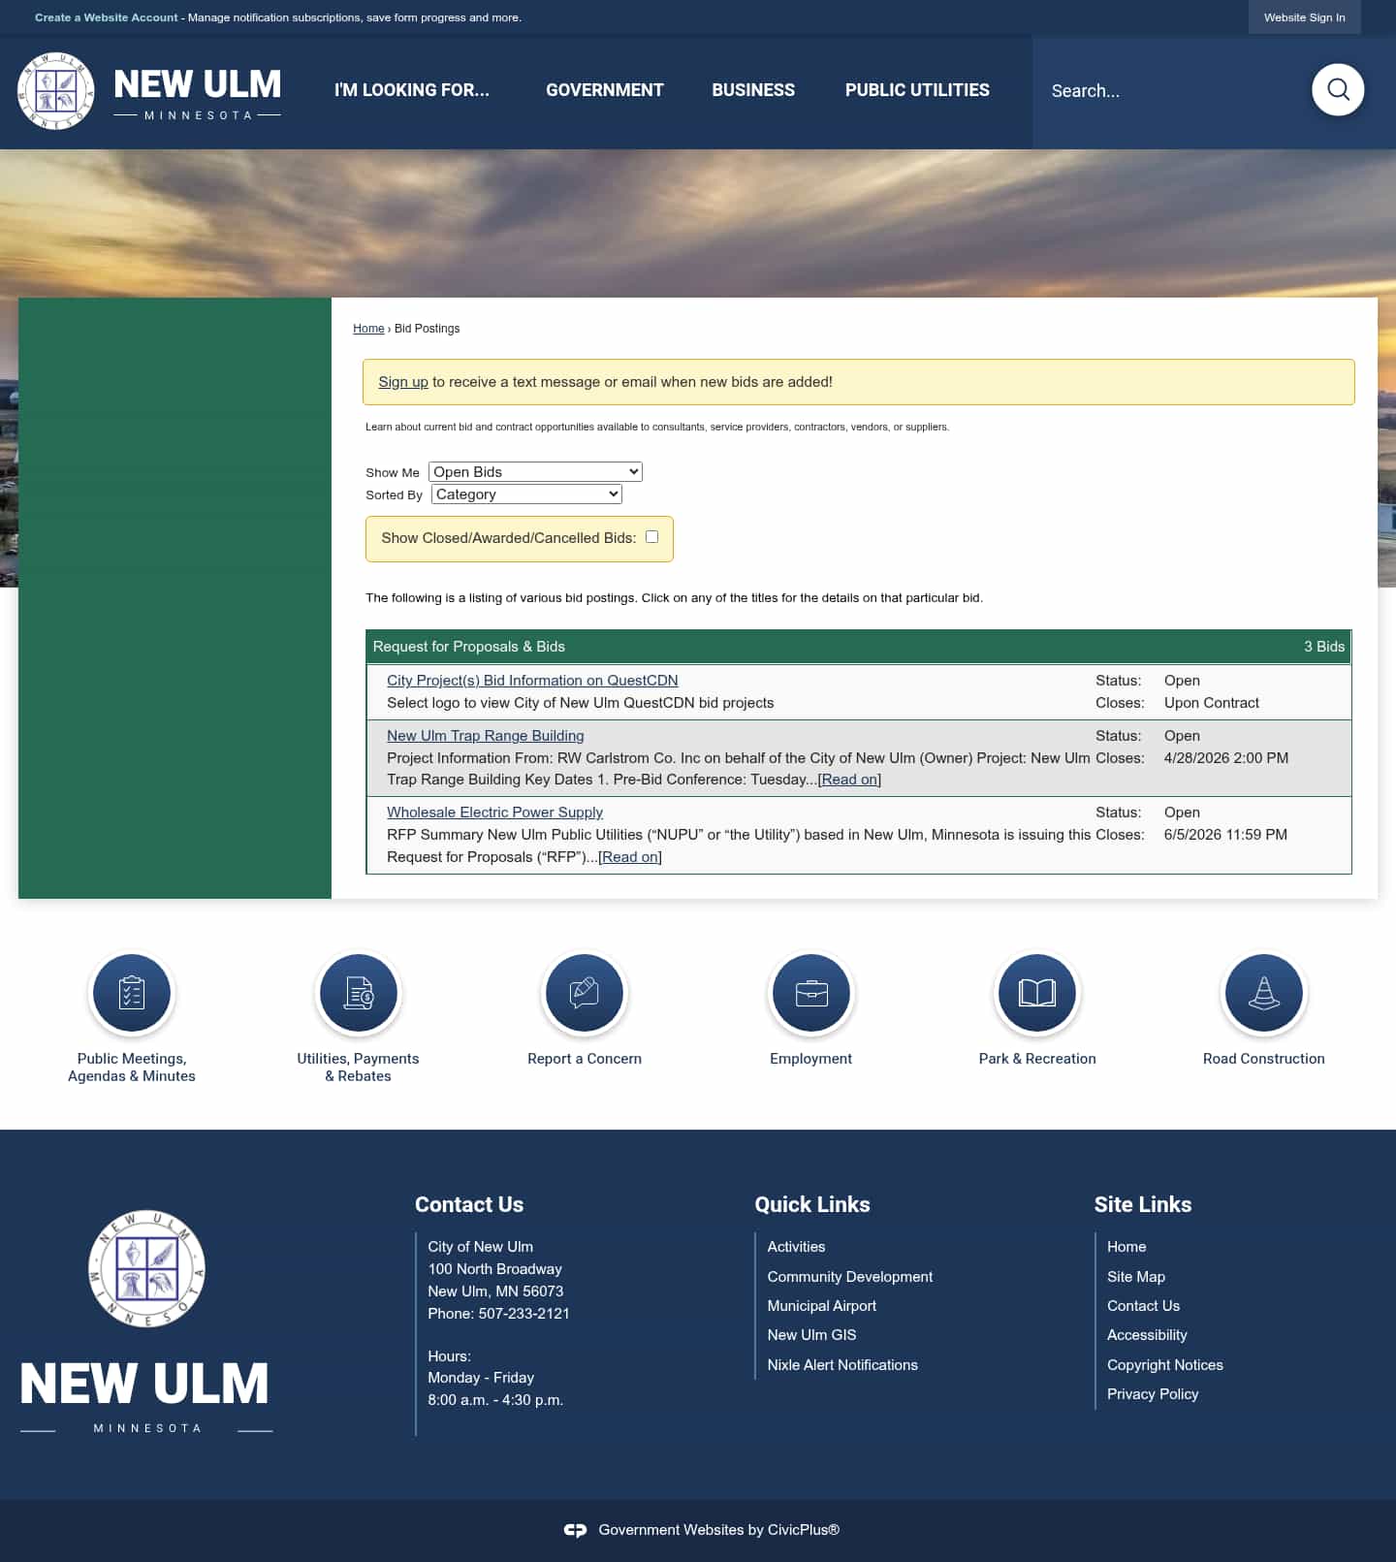Image resolution: width=1396 pixels, height=1562 pixels.
Task: Open New Ulm Trap Range Building bid
Action: pyautogui.click(x=486, y=736)
